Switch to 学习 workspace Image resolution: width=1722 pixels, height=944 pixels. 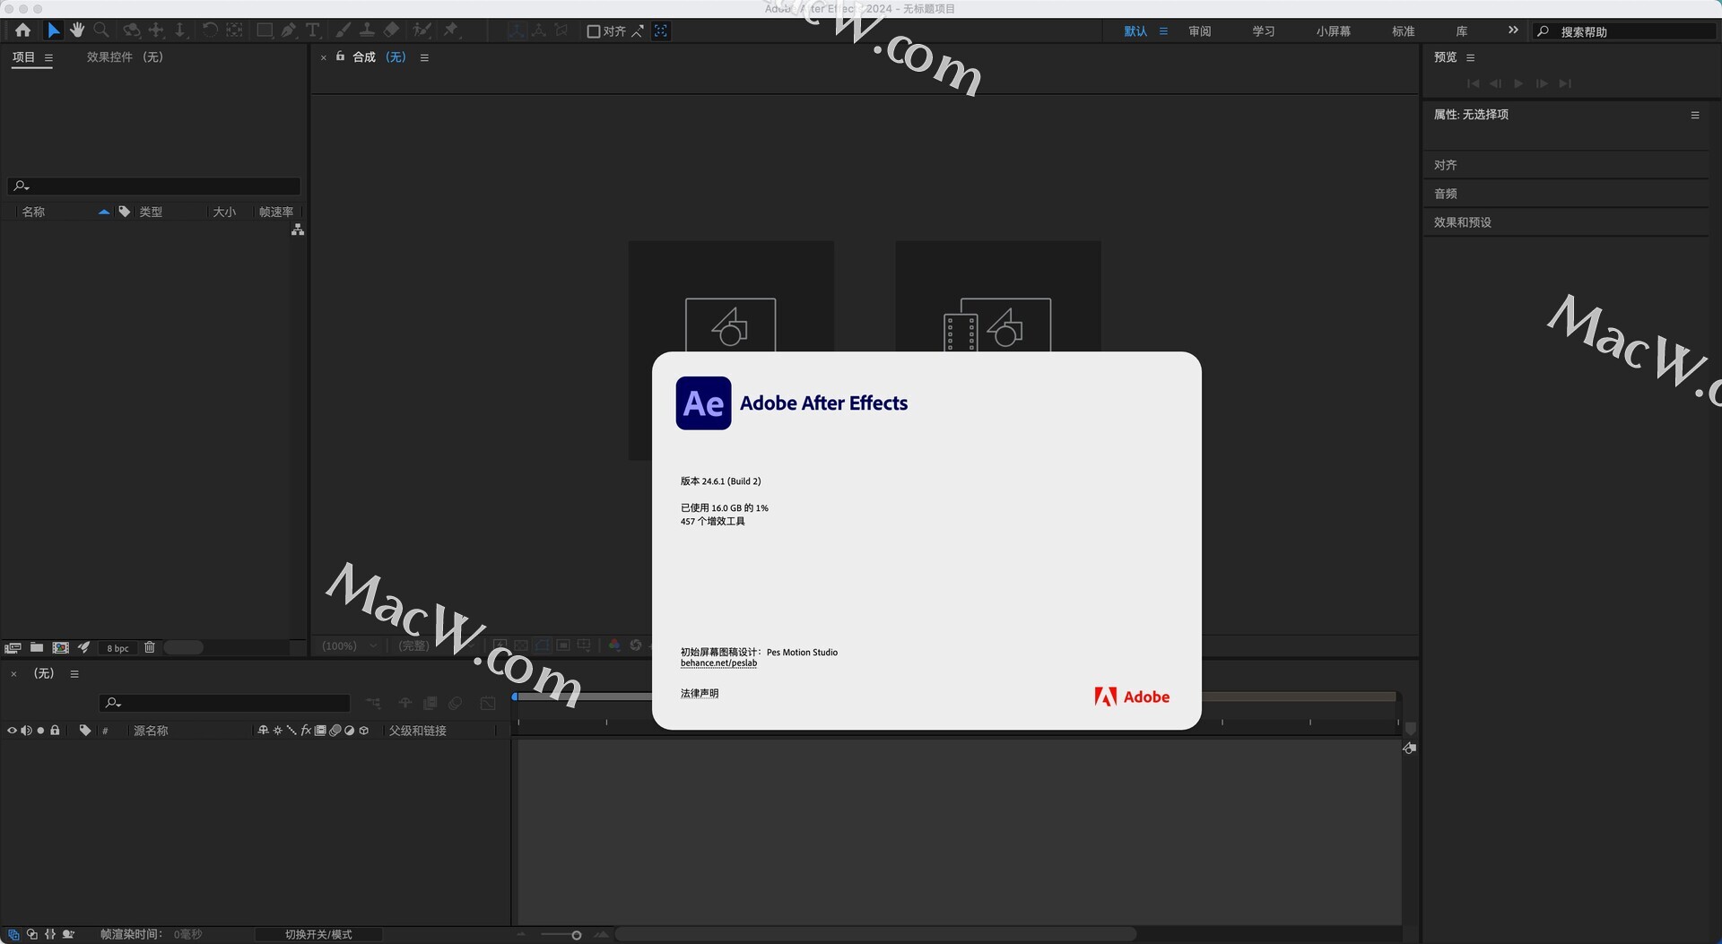pos(1263,31)
